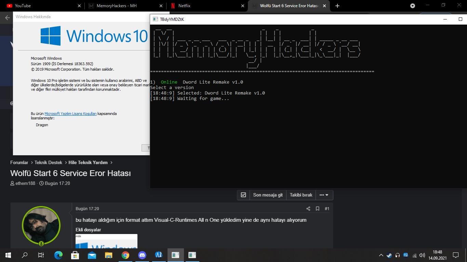467x262 pixels.
Task: Open Task View on the taskbar
Action: (41, 255)
